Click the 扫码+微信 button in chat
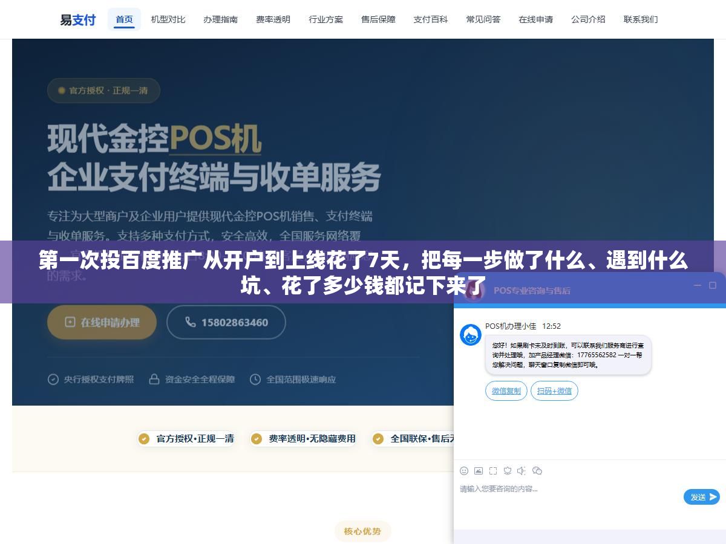Screen dimensions: 726x544 click(555, 391)
